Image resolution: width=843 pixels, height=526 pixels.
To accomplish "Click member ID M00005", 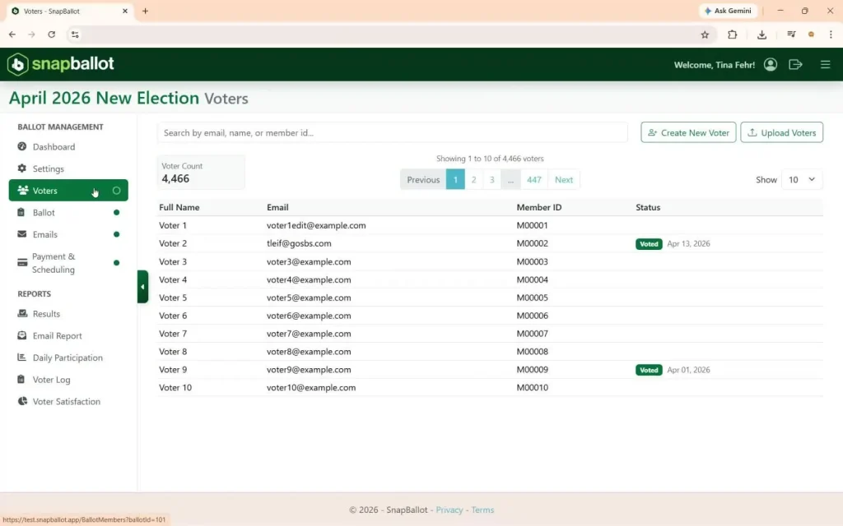I will pyautogui.click(x=533, y=298).
